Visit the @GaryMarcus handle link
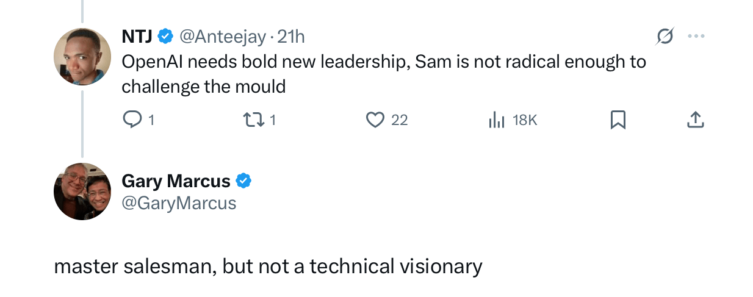Image resolution: width=753 pixels, height=297 pixels. click(x=179, y=202)
